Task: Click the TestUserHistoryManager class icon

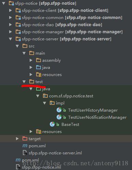Action: [59, 110]
